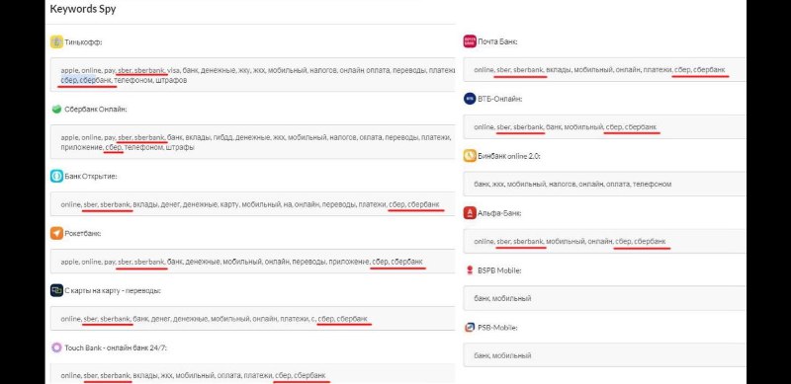Click the word штрафы in Сбербанк Онлайн keywords
Viewport: 791px width, 384px height.
click(180, 147)
